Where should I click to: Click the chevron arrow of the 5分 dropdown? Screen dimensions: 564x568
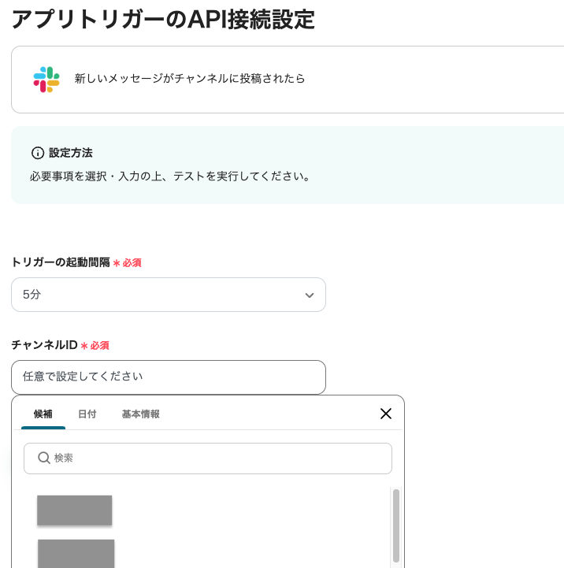310,295
